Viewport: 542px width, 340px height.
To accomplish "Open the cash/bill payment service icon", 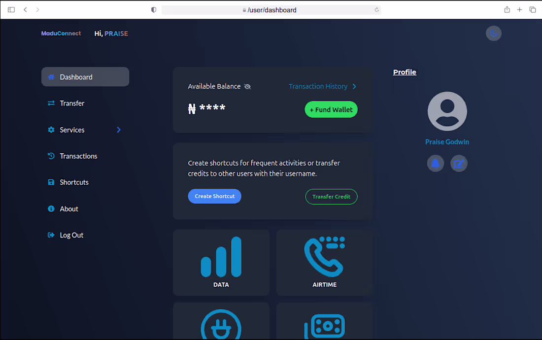I will click(x=324, y=325).
